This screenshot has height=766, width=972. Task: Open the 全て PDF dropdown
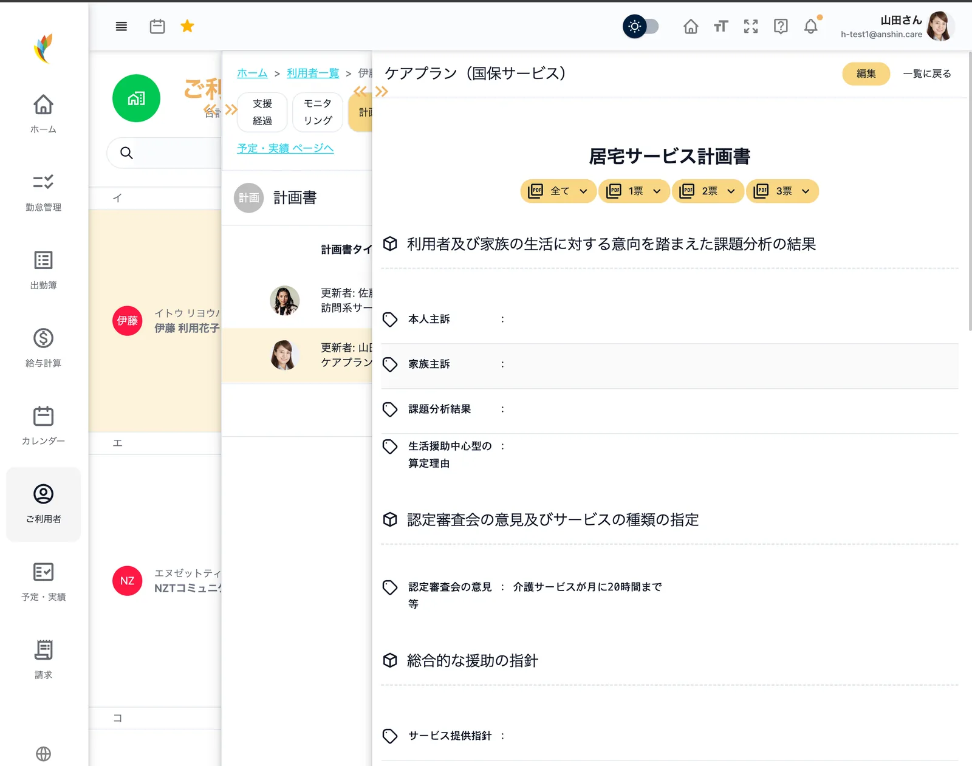coord(558,191)
